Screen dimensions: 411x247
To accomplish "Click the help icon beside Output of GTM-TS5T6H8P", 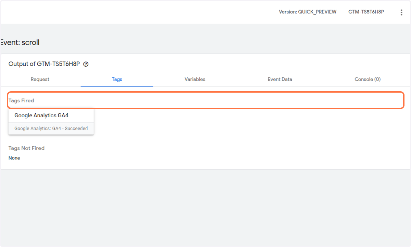I will tap(86, 64).
